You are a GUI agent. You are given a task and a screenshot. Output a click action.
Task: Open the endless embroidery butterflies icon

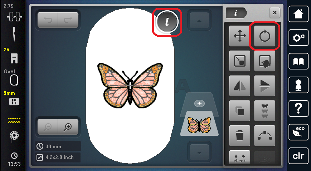click(x=265, y=111)
